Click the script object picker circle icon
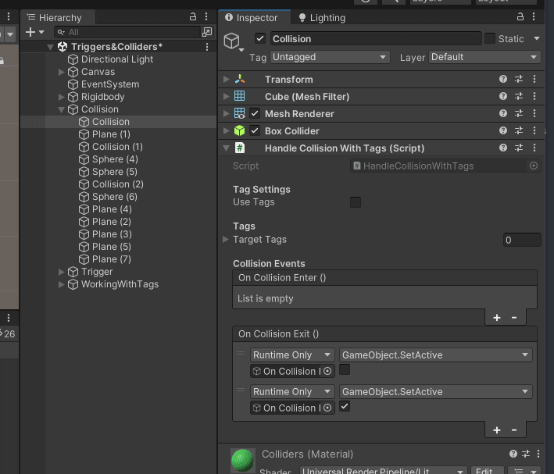The height and width of the screenshot is (474, 554). point(534,166)
